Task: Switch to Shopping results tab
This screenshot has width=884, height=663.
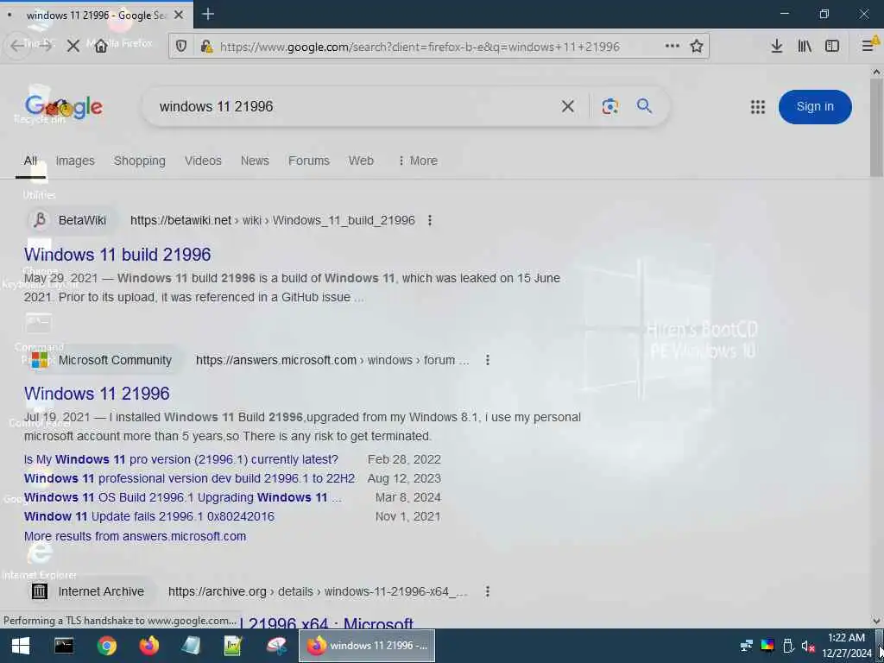Action: pos(140,161)
